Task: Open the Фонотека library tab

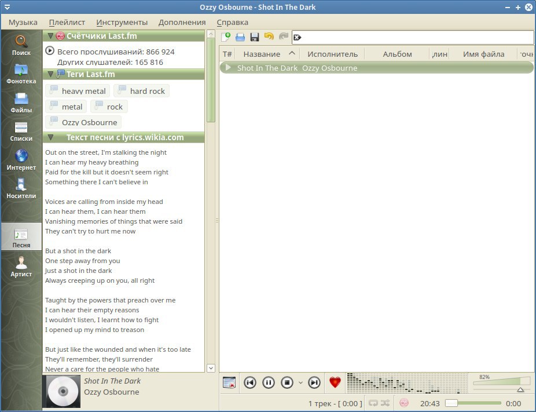Action: pyautogui.click(x=21, y=74)
